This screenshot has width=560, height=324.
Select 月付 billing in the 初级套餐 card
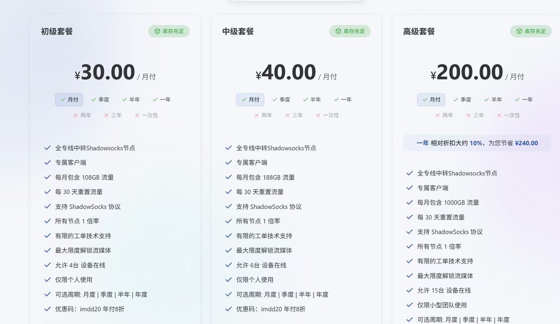tap(69, 99)
